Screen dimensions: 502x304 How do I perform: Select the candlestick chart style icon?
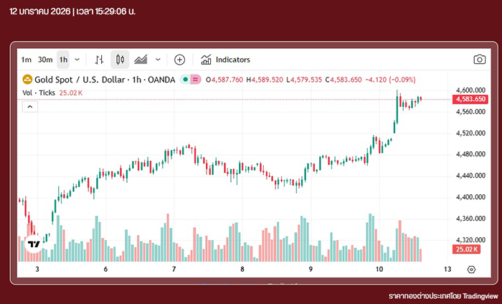click(120, 60)
